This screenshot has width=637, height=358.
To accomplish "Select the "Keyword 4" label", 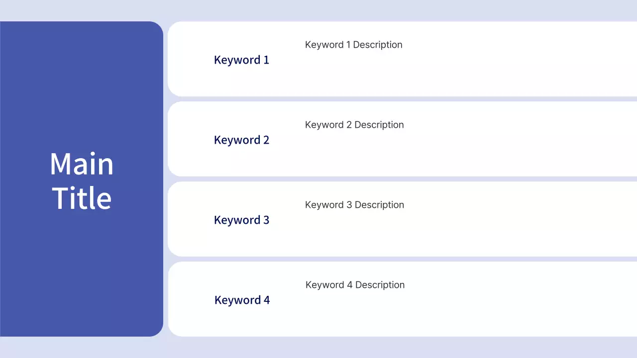I will pyautogui.click(x=242, y=300).
